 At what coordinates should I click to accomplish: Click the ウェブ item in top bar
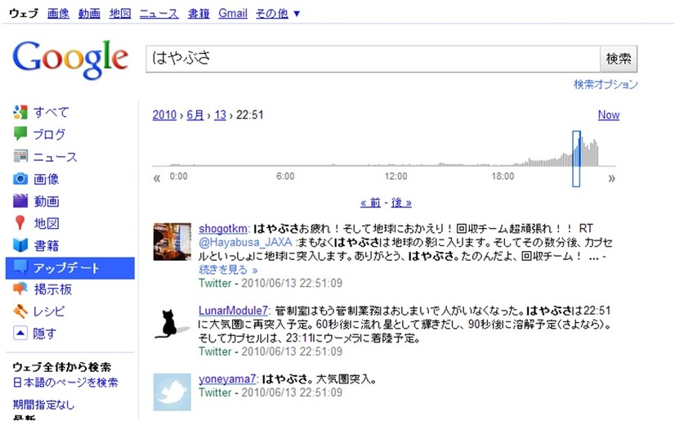(24, 13)
